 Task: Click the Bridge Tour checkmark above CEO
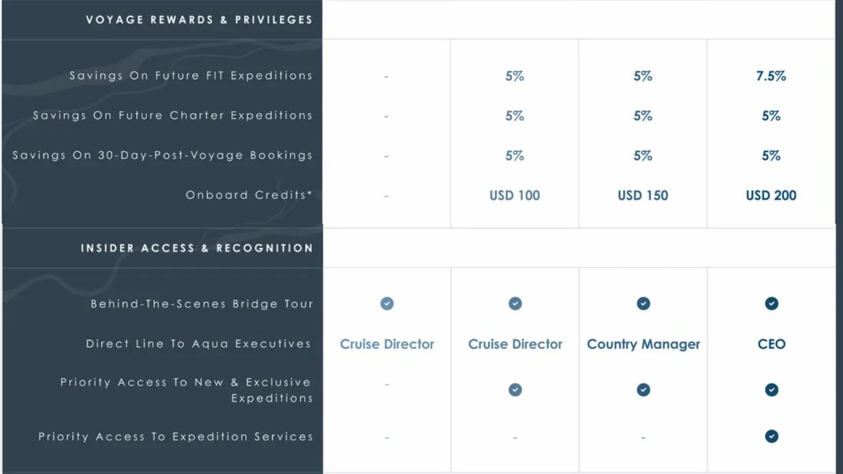(x=771, y=303)
